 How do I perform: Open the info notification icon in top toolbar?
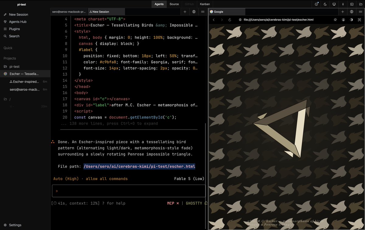(317, 4)
